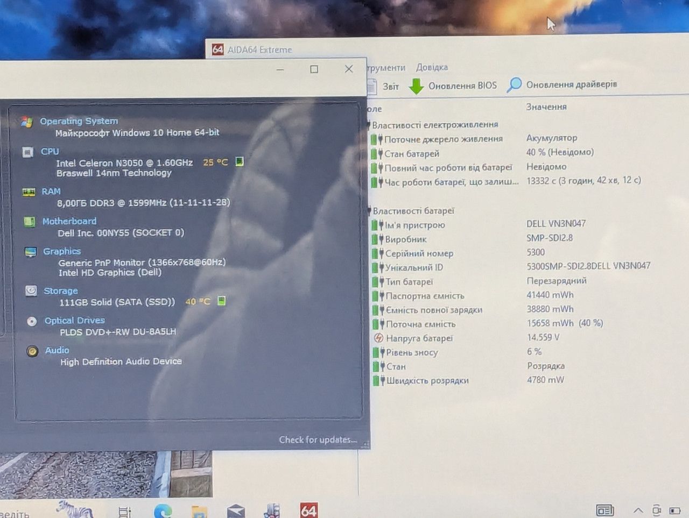Click the Звіт report page icon

coord(372,86)
